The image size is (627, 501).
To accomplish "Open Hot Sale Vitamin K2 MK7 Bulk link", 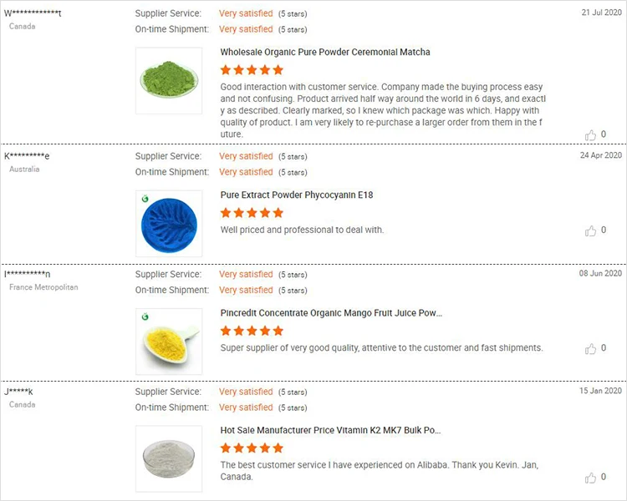I will pyautogui.click(x=330, y=431).
